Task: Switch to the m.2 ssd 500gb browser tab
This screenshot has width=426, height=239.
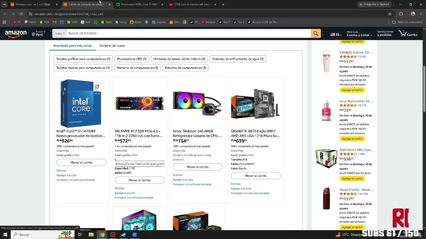Action: click(34, 4)
